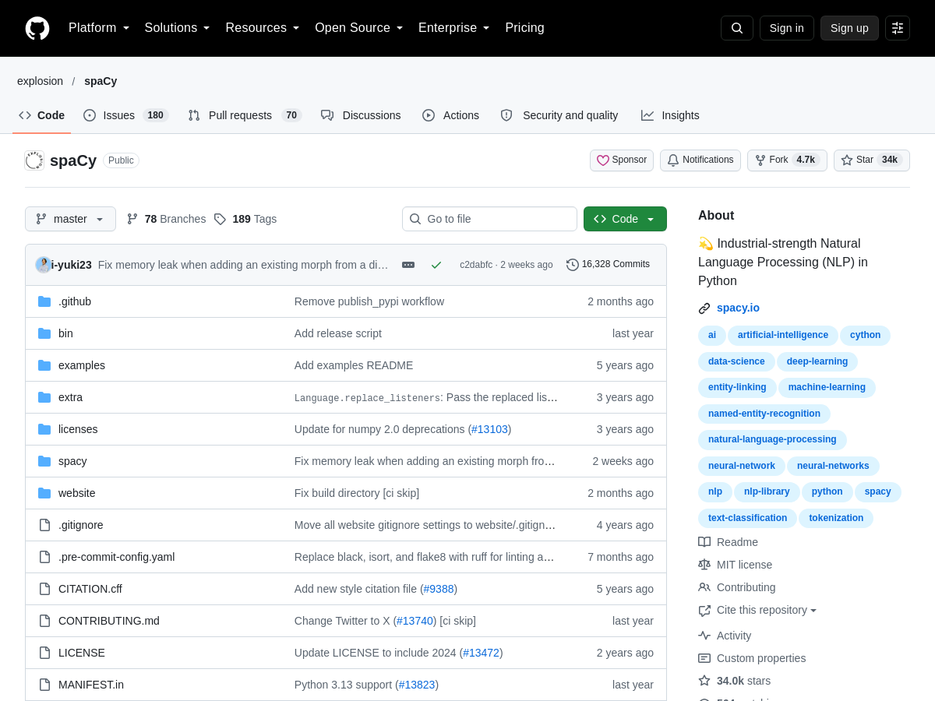This screenshot has height=701, width=935.
Task: Focus the Go to file field
Action: pos(489,219)
